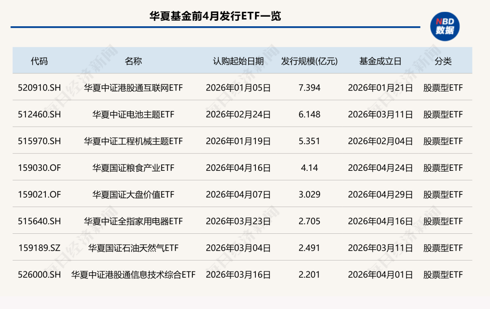Click the NBD数据 logo badge

click(x=445, y=27)
